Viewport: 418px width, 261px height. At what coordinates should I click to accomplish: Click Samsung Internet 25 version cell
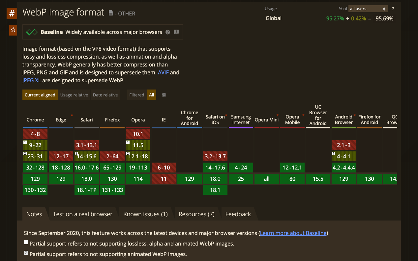click(241, 179)
